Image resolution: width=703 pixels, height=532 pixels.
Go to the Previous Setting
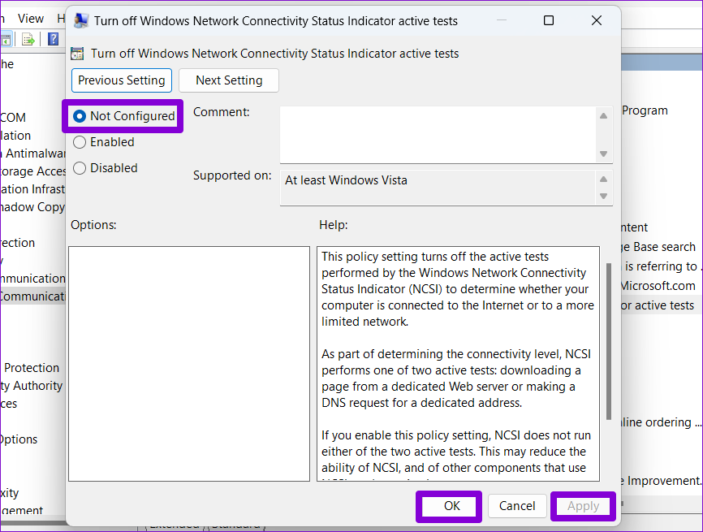click(122, 80)
